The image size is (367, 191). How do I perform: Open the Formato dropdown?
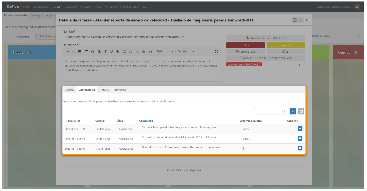click(186, 51)
